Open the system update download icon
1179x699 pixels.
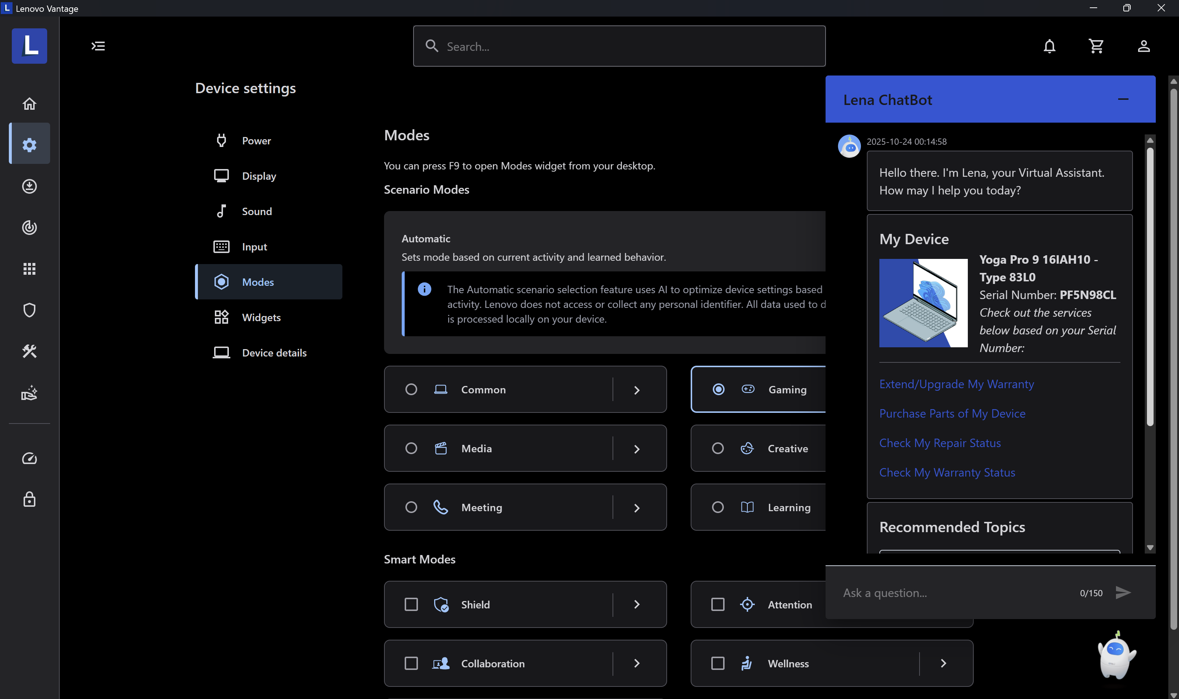[x=29, y=186]
